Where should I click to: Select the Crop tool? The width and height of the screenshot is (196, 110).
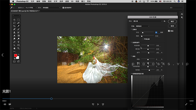tap(14, 26)
